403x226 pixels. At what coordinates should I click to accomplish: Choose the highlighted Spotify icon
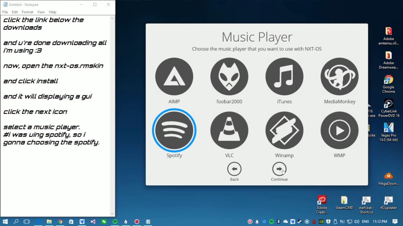[174, 130]
